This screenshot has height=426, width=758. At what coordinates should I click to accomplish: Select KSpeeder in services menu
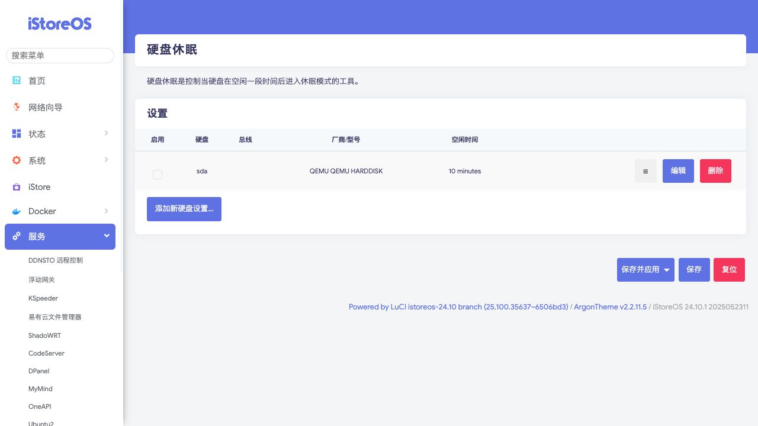pos(43,298)
